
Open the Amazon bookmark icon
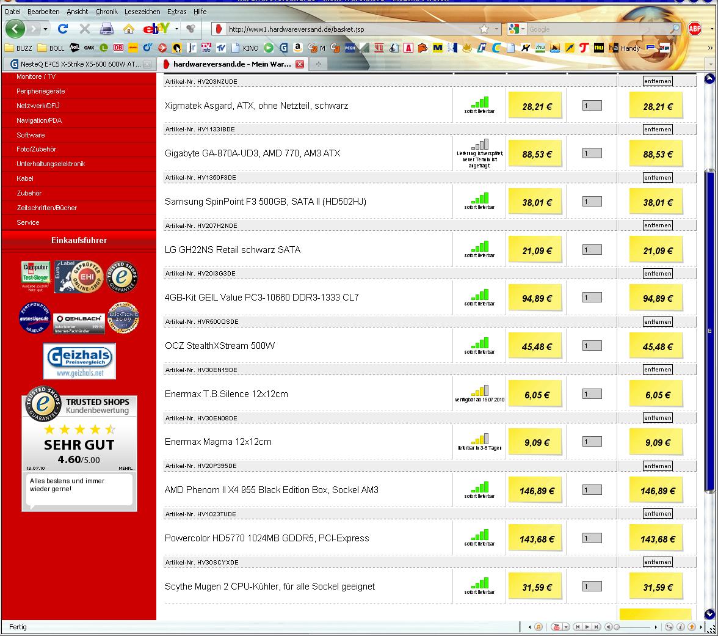pyautogui.click(x=298, y=47)
